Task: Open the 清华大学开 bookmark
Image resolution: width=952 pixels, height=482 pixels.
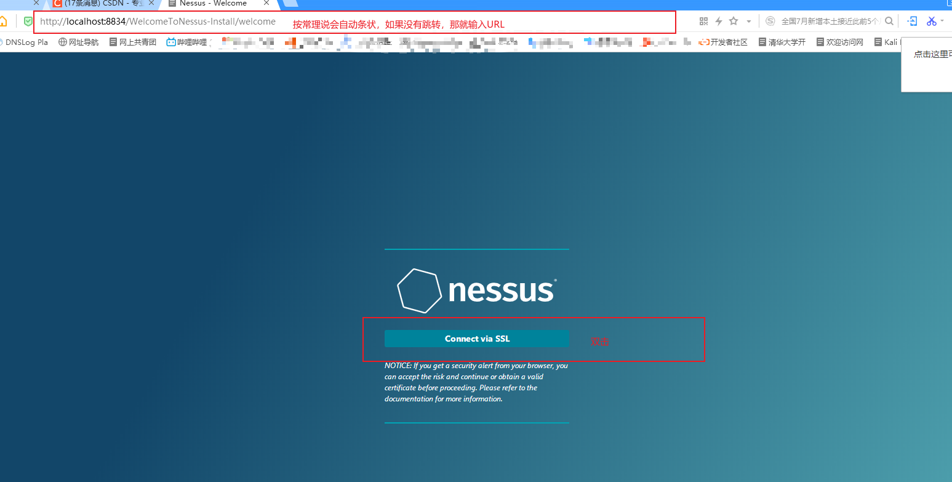Action: tap(782, 42)
